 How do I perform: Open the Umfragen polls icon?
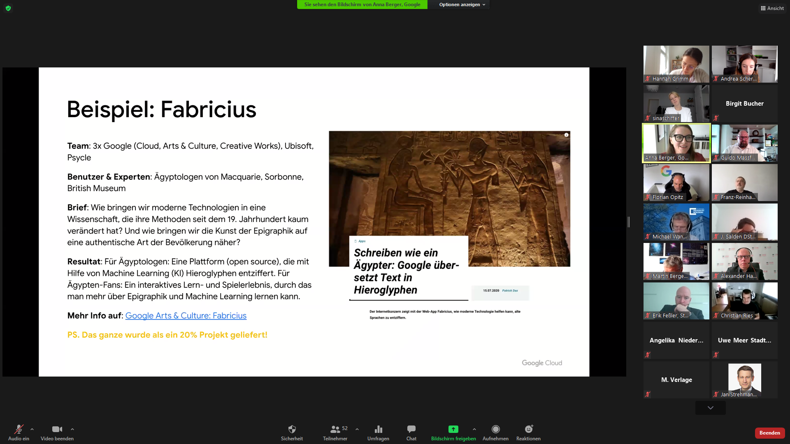[x=378, y=430]
